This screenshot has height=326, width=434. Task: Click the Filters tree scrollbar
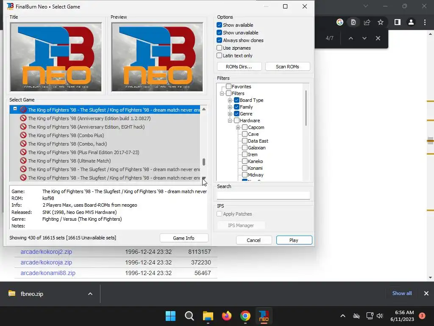[x=306, y=108]
